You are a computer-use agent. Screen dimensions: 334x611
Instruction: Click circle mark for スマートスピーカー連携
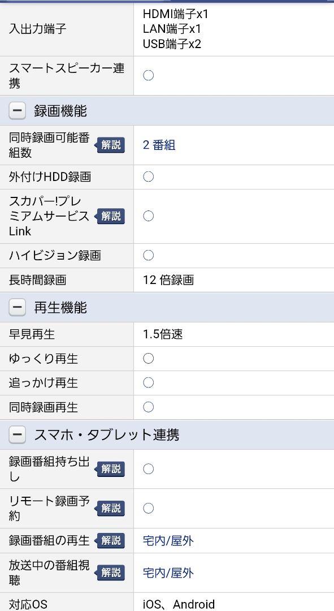[x=148, y=75]
